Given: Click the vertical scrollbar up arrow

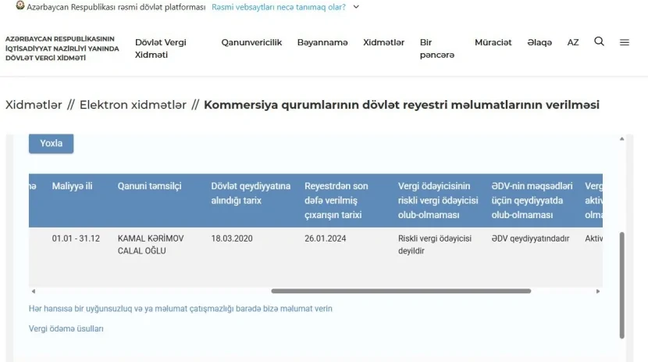Looking at the screenshot, I should pos(621,139).
